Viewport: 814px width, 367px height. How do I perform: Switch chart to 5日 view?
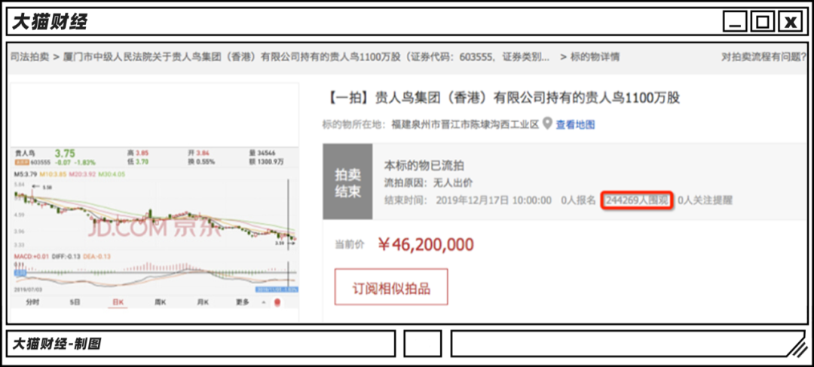point(75,302)
